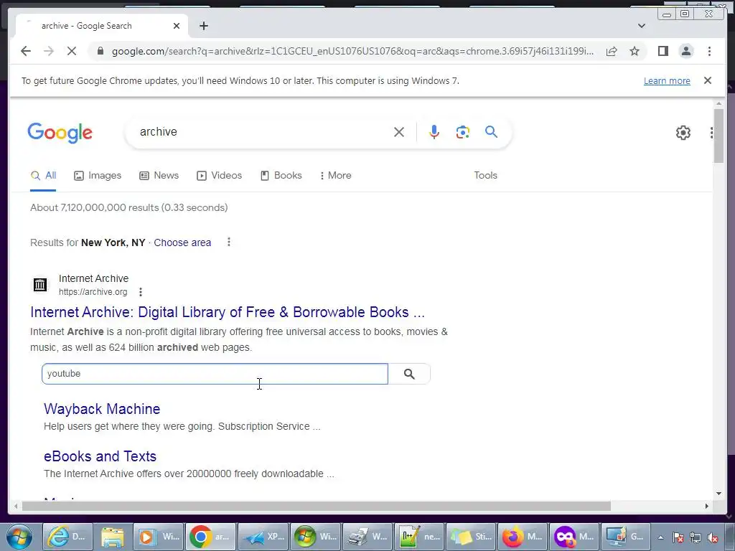735x551 pixels.
Task: Click the archive.org site search field
Action: pos(215,374)
